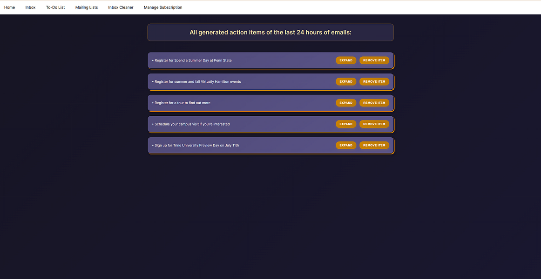Remove the Spend a Summer Day item
Viewport: 541px width, 279px height.
(x=374, y=60)
